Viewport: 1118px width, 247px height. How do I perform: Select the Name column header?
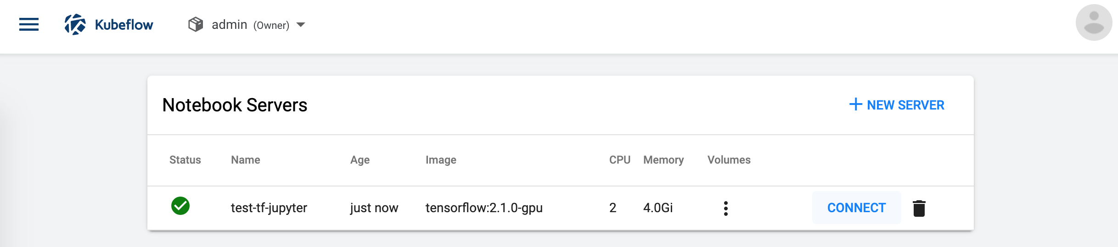(x=246, y=160)
